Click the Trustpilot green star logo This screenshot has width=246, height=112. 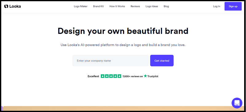click(145, 76)
